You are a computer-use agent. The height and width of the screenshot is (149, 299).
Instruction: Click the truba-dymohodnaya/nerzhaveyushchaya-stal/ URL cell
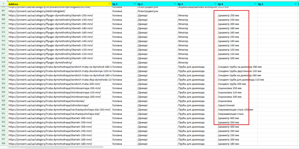(x=60, y=114)
